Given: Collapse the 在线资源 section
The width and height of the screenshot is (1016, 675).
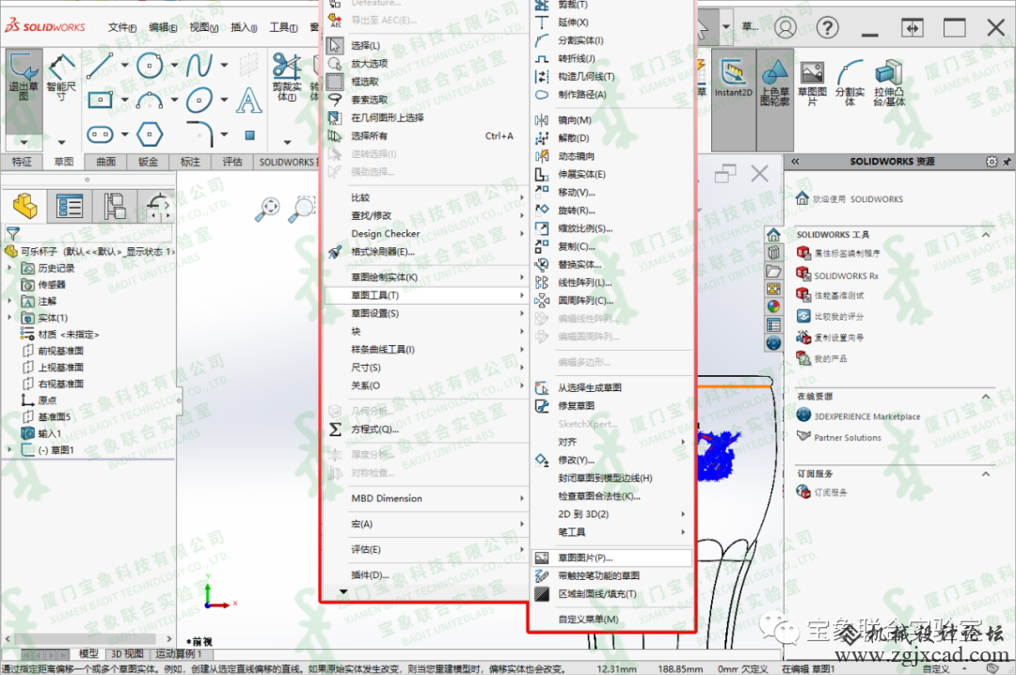Looking at the screenshot, I should [x=986, y=397].
